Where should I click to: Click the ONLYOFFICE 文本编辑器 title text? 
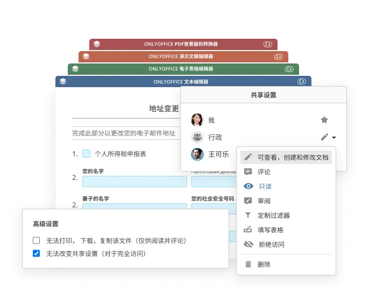click(181, 82)
